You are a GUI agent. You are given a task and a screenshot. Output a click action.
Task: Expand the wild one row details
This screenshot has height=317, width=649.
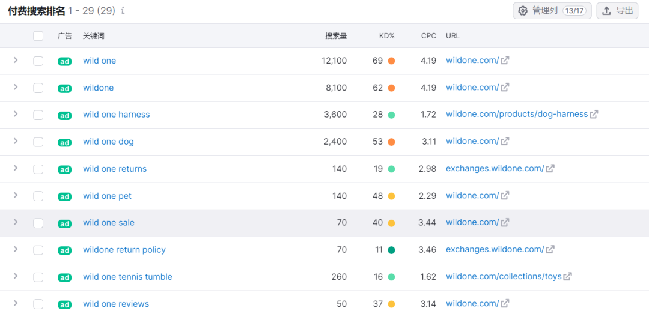coord(16,60)
